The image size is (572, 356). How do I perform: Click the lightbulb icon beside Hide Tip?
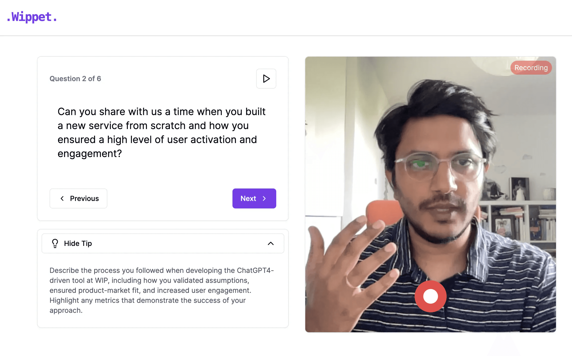pos(55,243)
